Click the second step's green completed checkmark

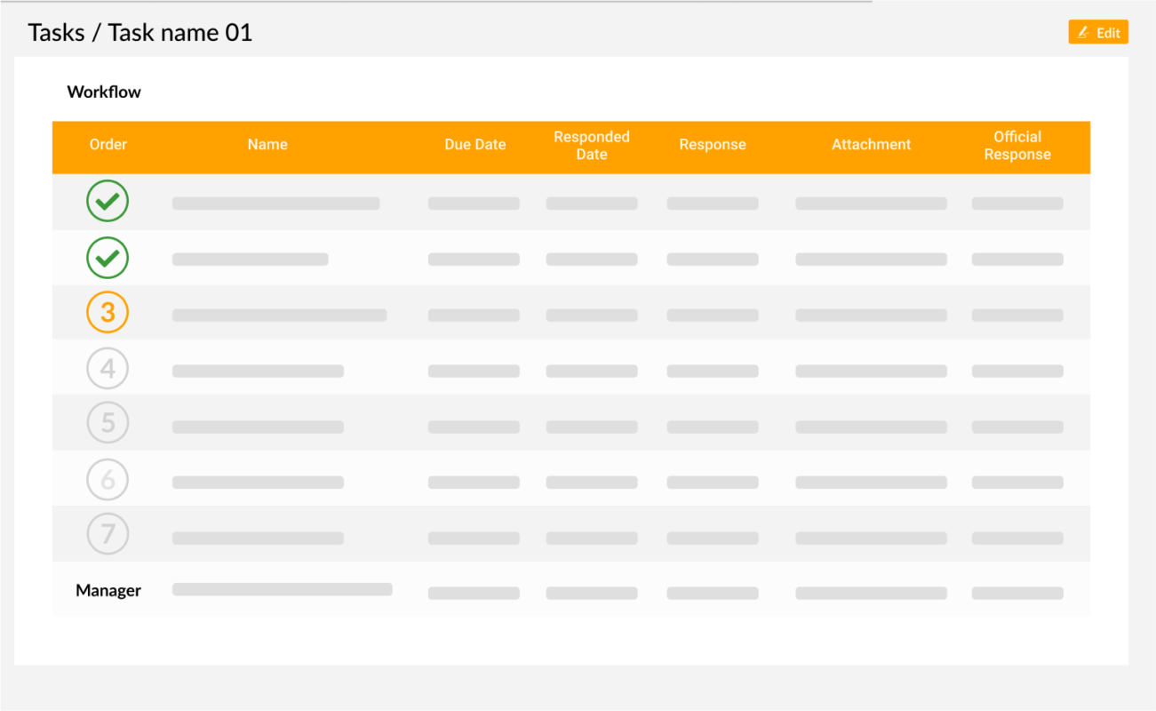(108, 258)
